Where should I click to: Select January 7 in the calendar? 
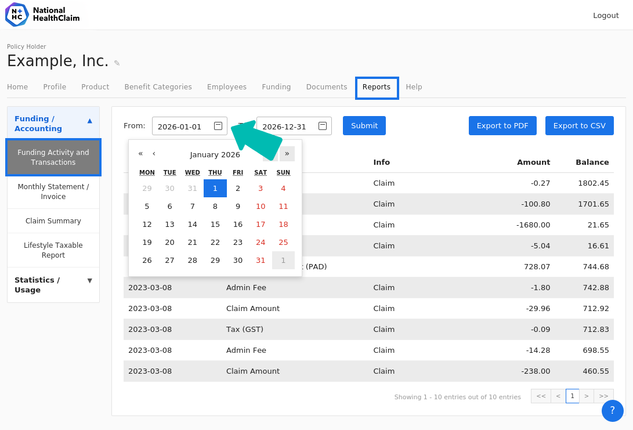(192, 207)
